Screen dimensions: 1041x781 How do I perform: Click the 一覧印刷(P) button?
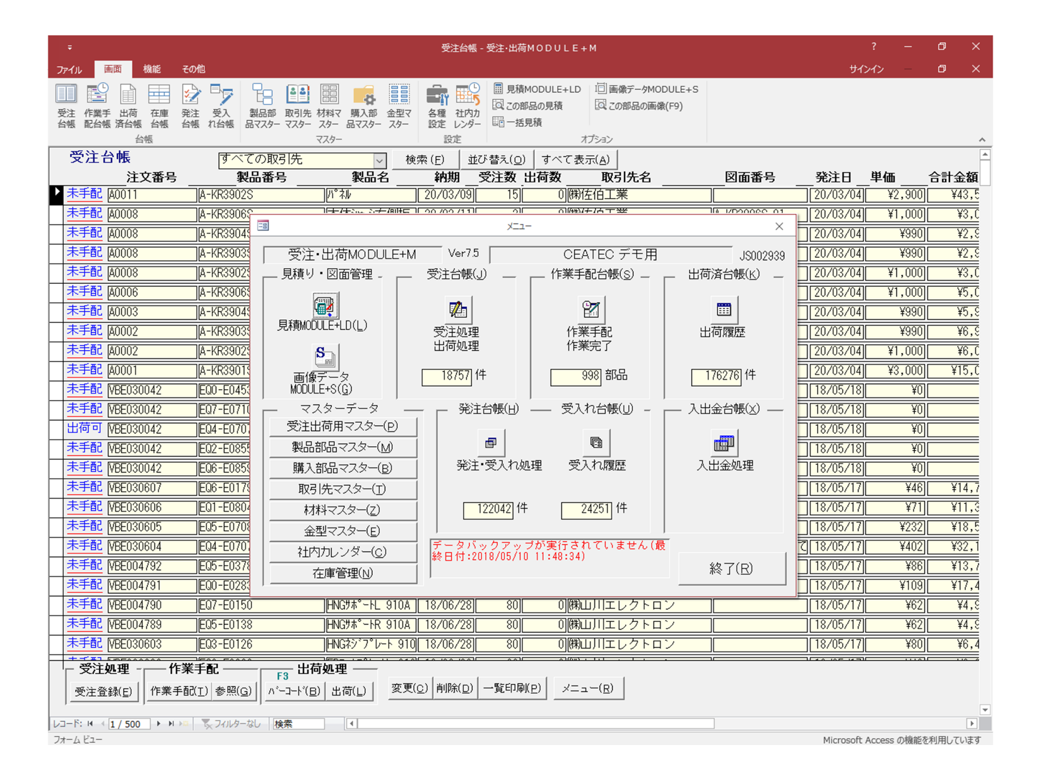[x=512, y=688]
